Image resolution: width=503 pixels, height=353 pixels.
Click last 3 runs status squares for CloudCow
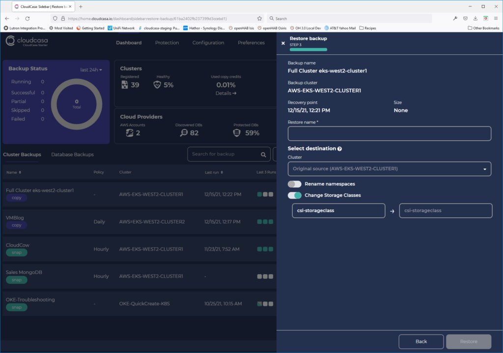click(265, 249)
